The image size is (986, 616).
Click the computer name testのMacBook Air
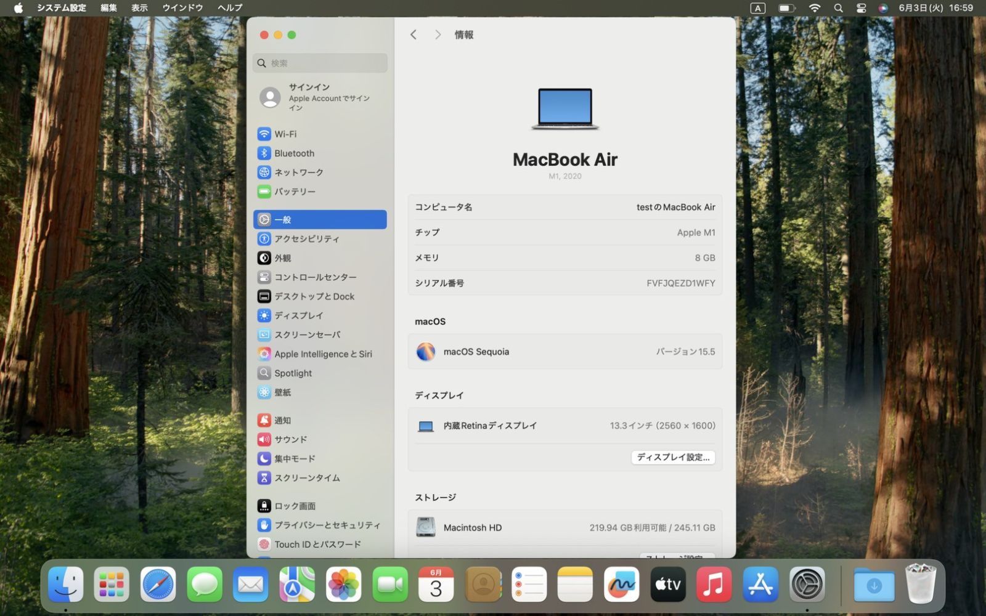pyautogui.click(x=675, y=207)
